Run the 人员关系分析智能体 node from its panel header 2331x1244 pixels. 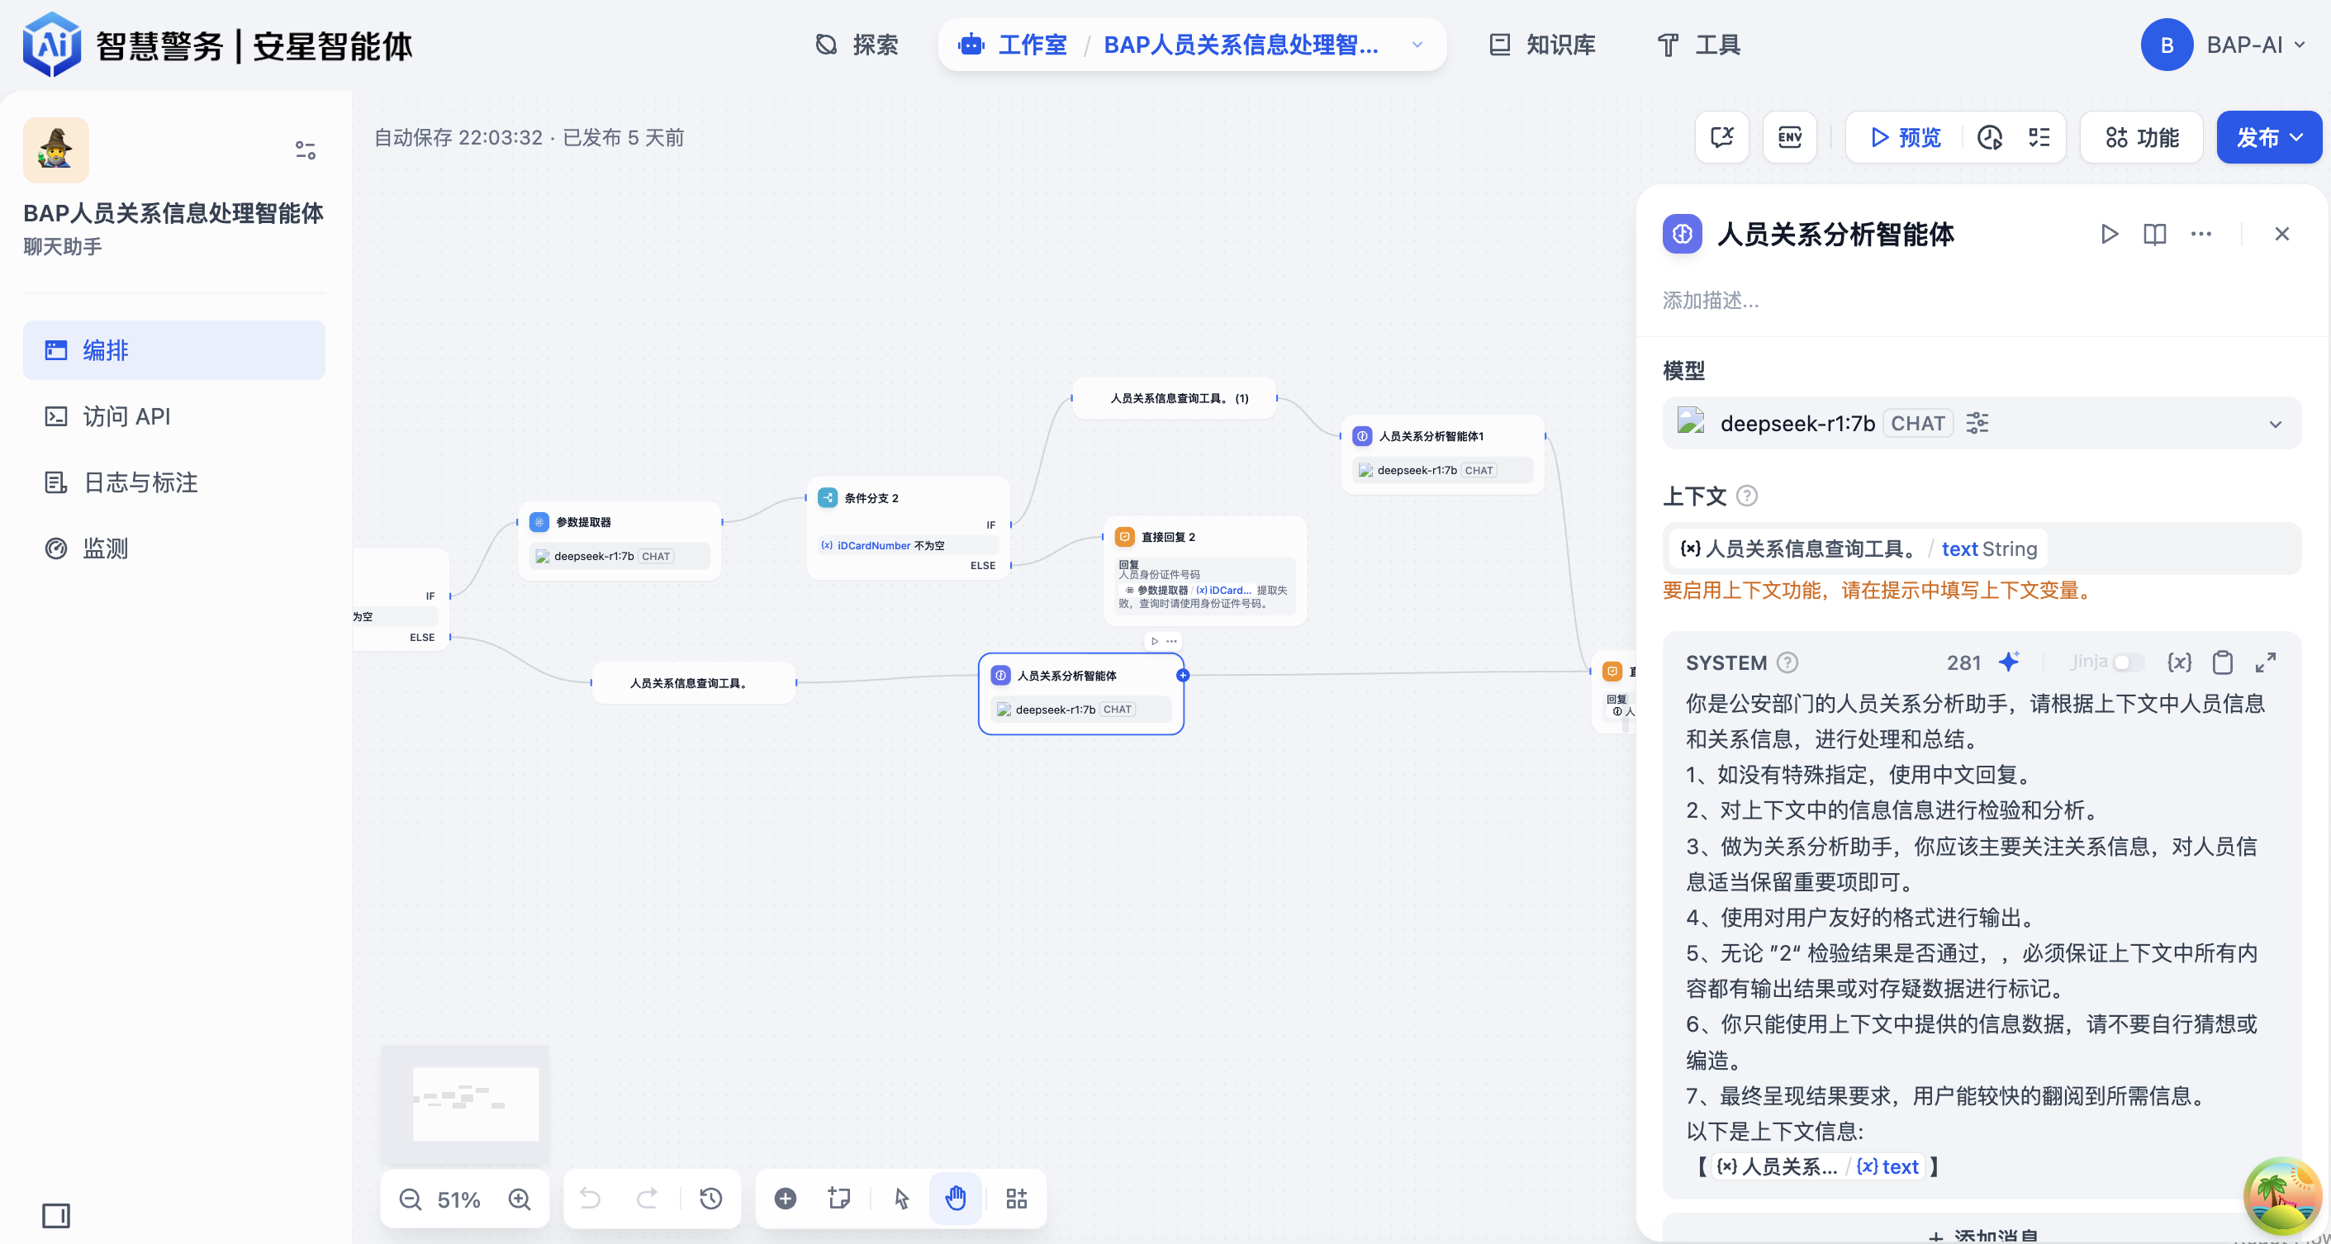pyautogui.click(x=2110, y=234)
